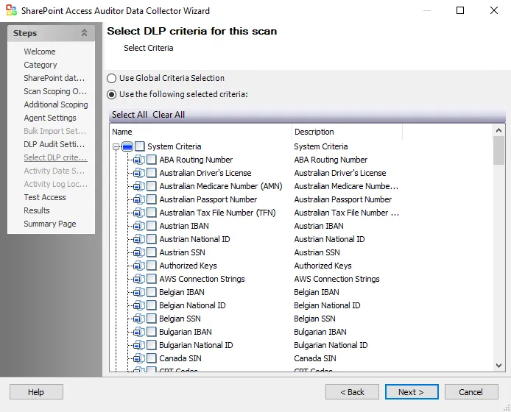This screenshot has width=511, height=412.
Task: Click Select All criteria link
Action: 130,115
